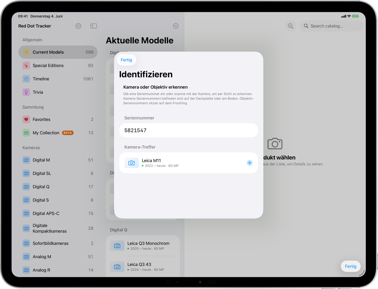The width and height of the screenshot is (378, 289).
Task: Open settings gear next to Red Dot Tracker
Action: [x=78, y=26]
